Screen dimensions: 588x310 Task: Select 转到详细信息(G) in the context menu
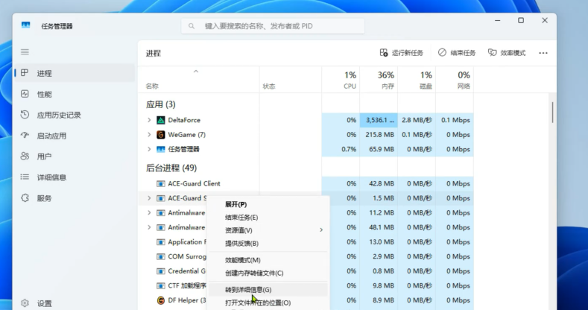(x=268, y=290)
